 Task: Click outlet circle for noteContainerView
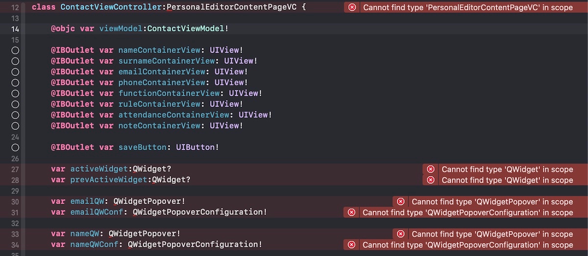[x=15, y=126]
